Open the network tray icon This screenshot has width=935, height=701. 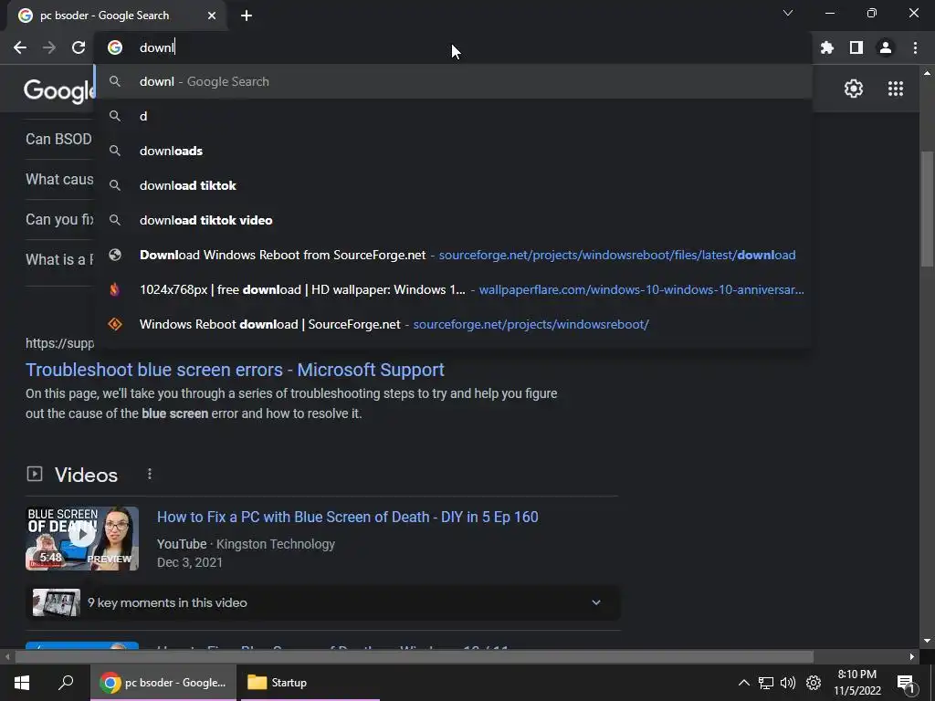[766, 683]
